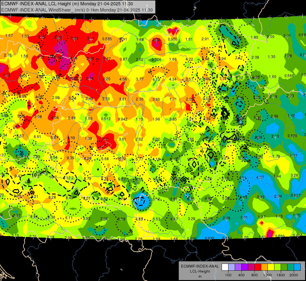Pick the red legend color swatch

coord(258,267)
